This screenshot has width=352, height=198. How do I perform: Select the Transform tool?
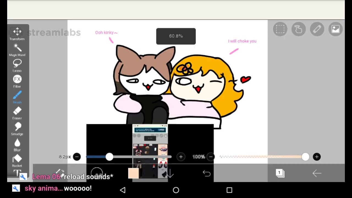point(17,34)
